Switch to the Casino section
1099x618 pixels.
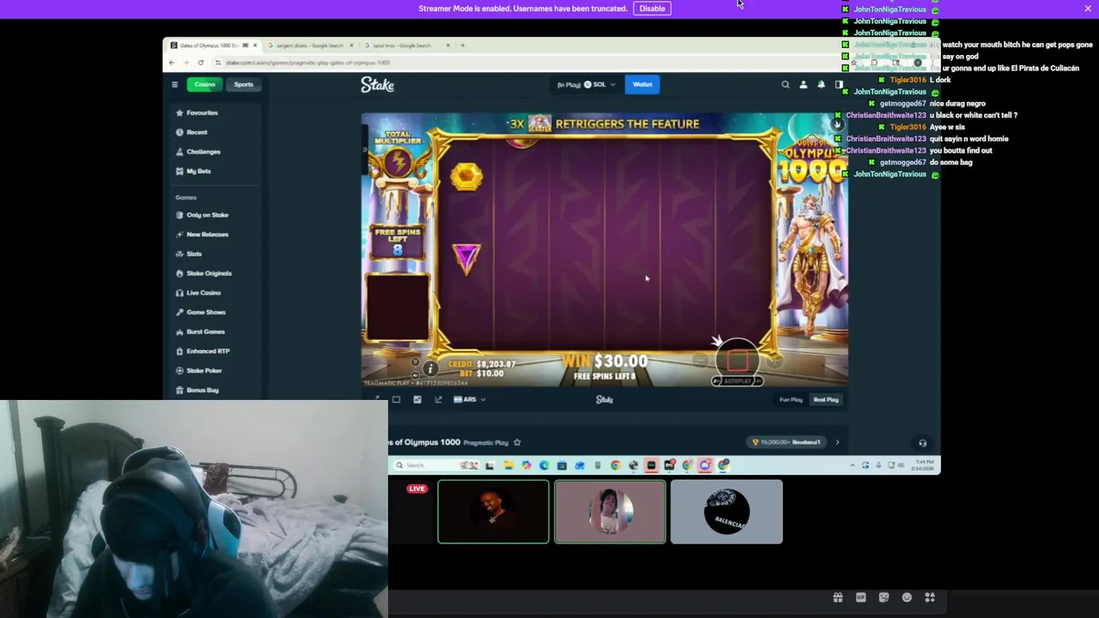click(204, 84)
